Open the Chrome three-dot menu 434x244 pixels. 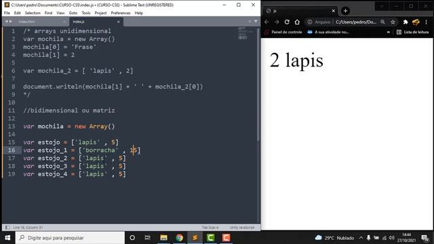point(427,22)
